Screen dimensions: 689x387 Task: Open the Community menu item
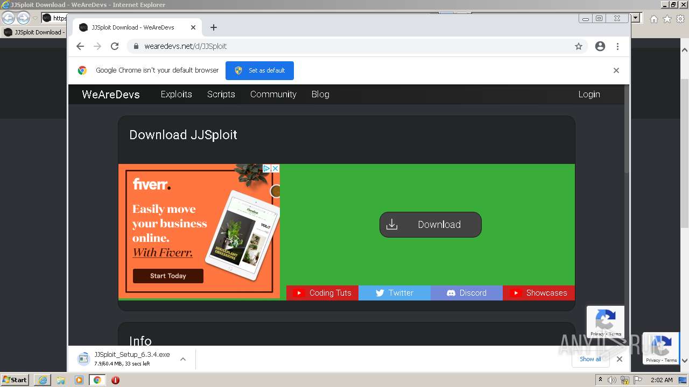pos(273,94)
